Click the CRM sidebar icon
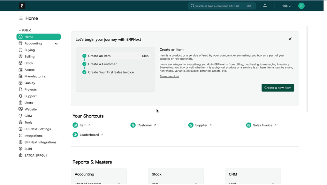Image resolution: width=327 pixels, height=185 pixels. [x=20, y=116]
